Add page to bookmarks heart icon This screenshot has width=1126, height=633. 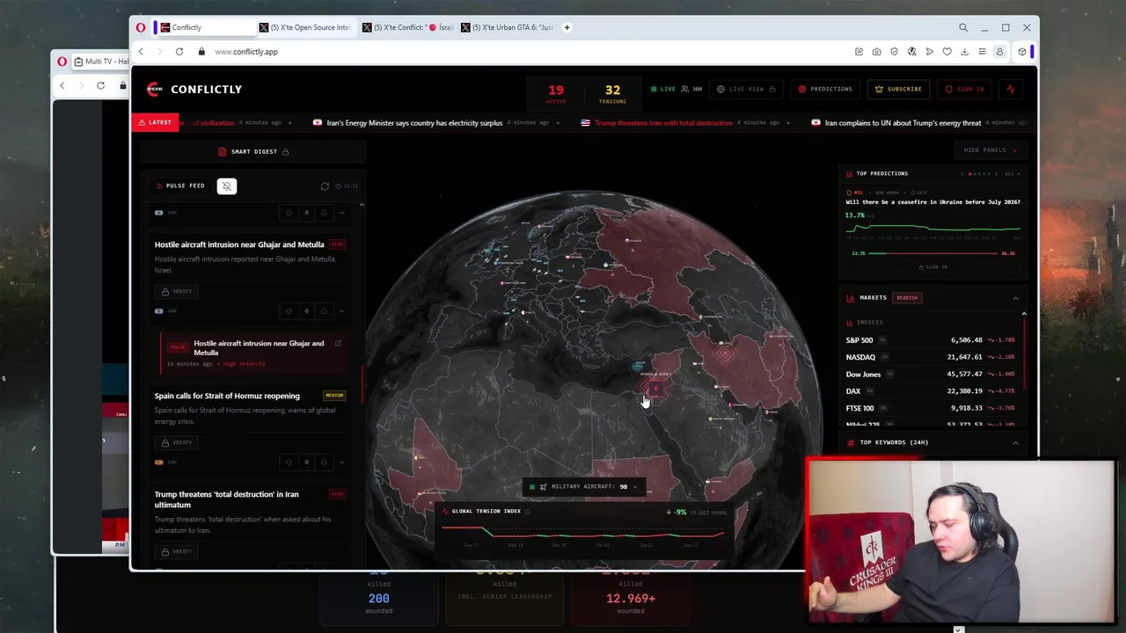coord(947,52)
